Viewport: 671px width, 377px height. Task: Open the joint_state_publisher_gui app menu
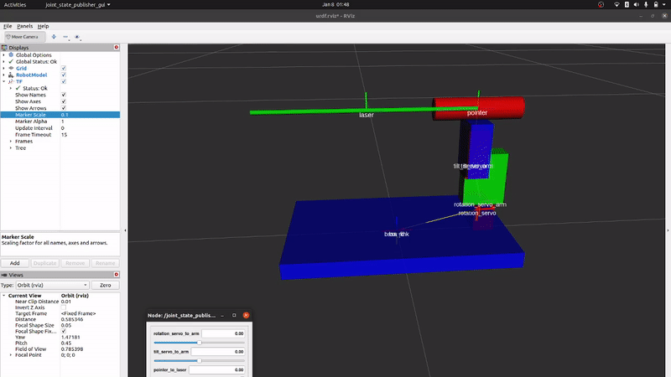pyautogui.click(x=78, y=5)
